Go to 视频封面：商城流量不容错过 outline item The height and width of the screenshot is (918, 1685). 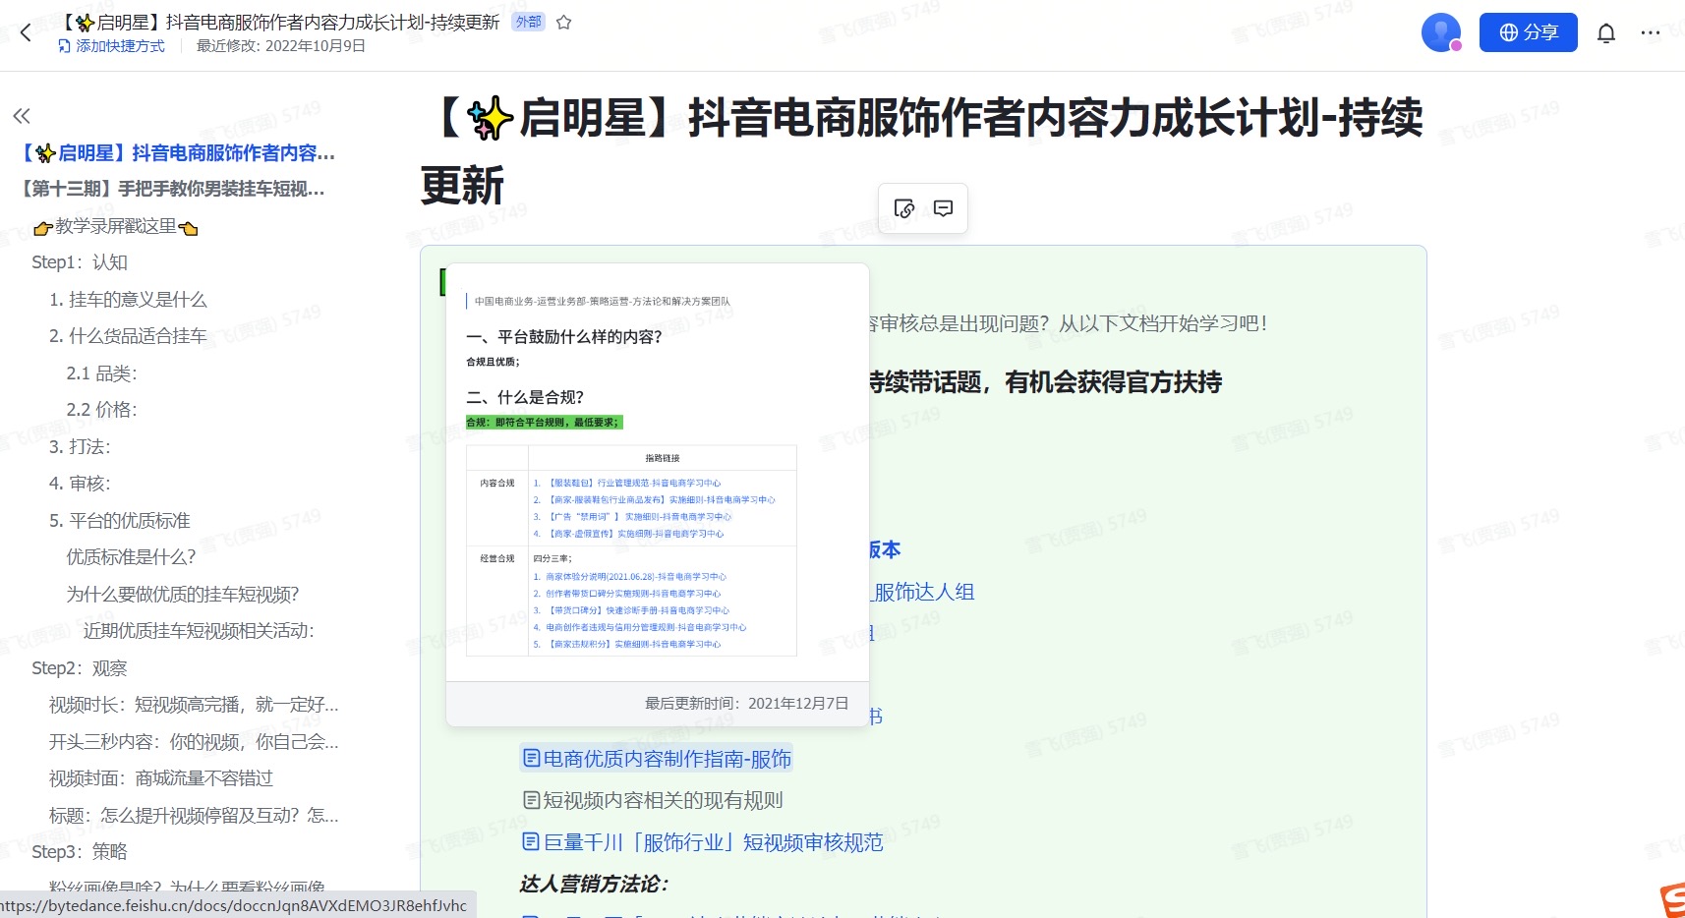click(x=161, y=778)
